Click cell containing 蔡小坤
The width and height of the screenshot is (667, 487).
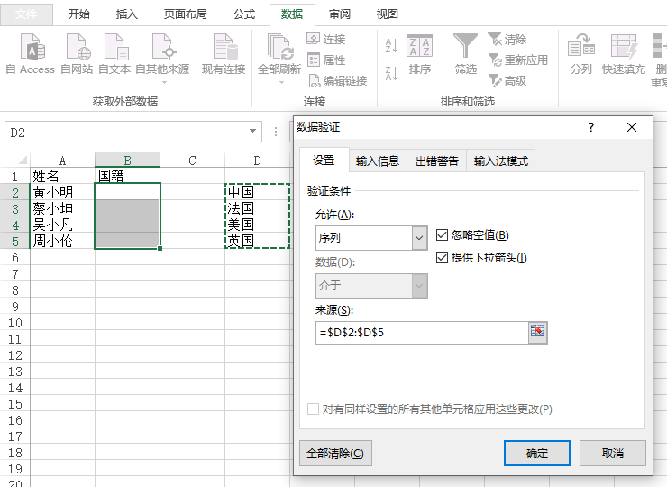pos(62,208)
